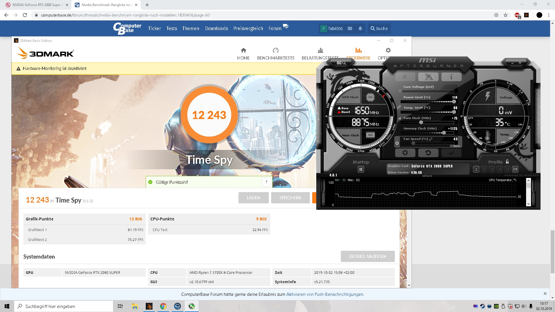This screenshot has height=312, width=555.
Task: Select profile slot 1
Action: (x=476, y=169)
